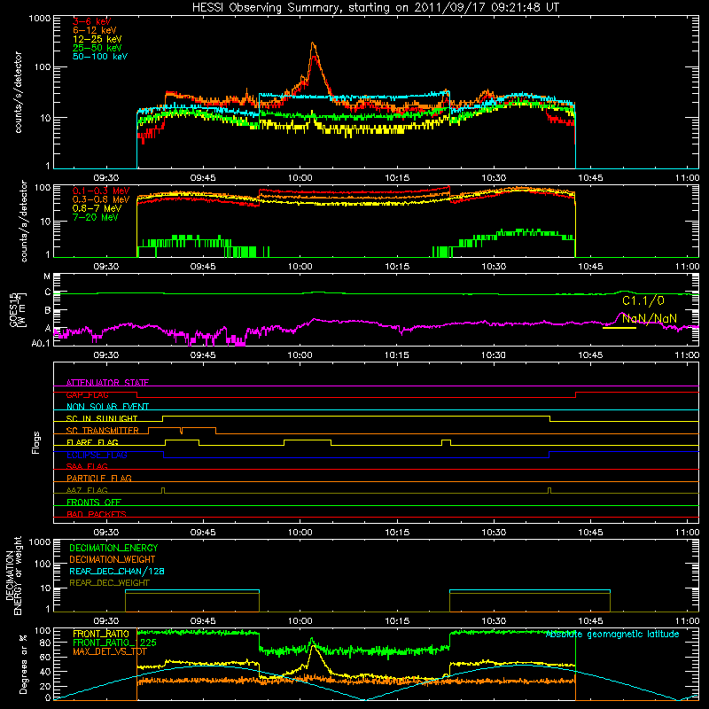Pick the SC_TRANSMITTER flag label
This screenshot has height=709, width=709.
(x=103, y=430)
